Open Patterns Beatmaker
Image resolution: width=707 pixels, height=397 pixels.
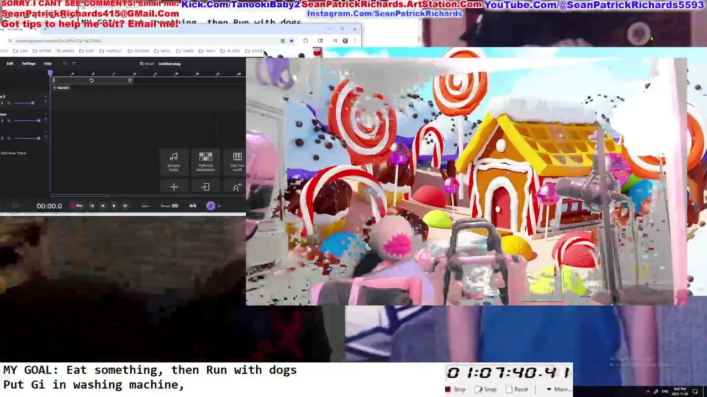(205, 162)
